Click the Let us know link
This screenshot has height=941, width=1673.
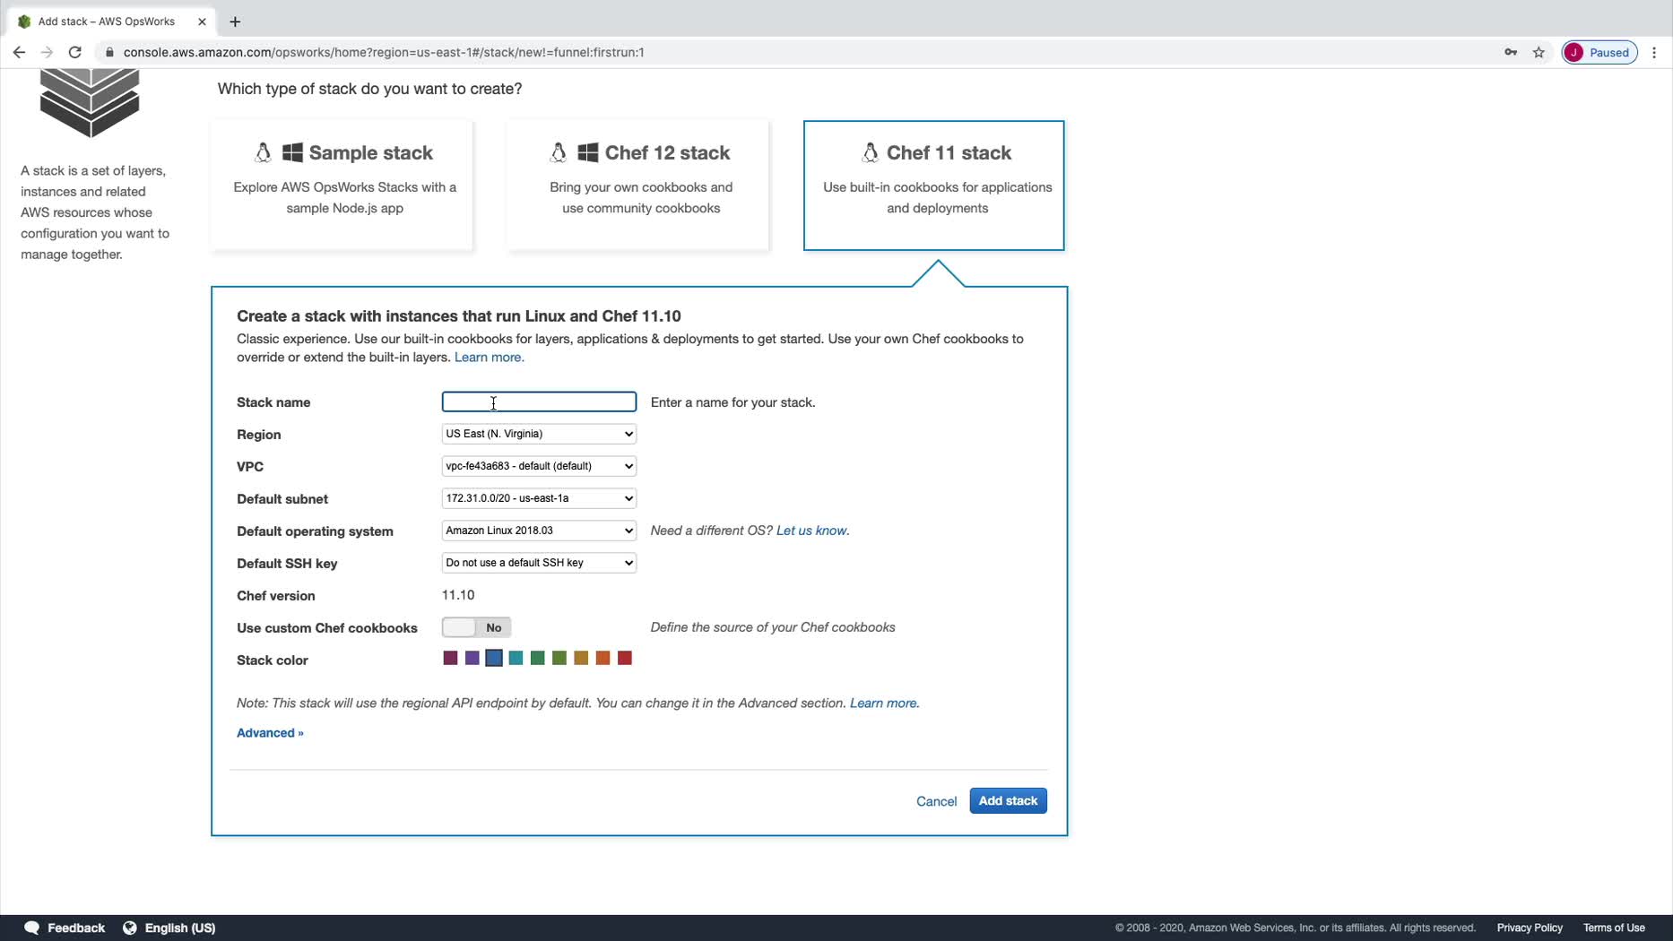[x=813, y=531]
